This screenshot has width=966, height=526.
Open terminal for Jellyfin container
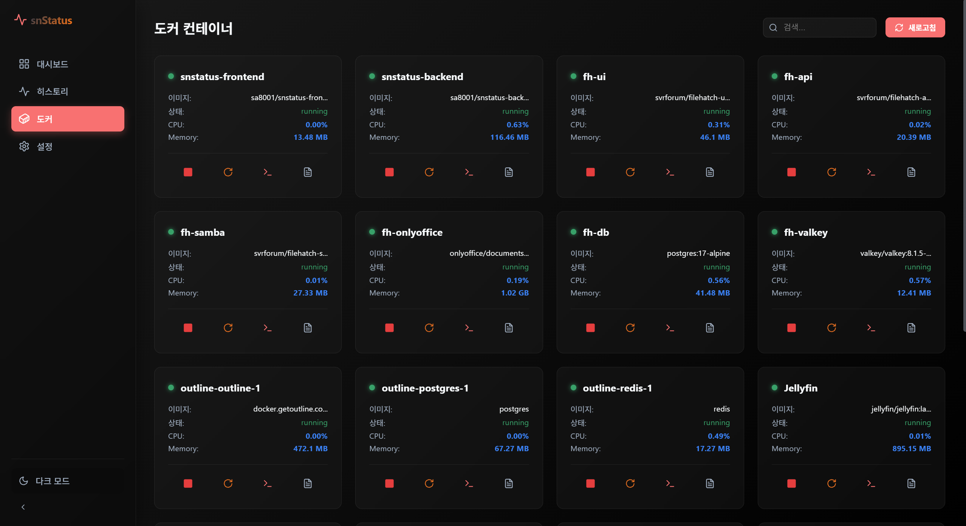(871, 484)
